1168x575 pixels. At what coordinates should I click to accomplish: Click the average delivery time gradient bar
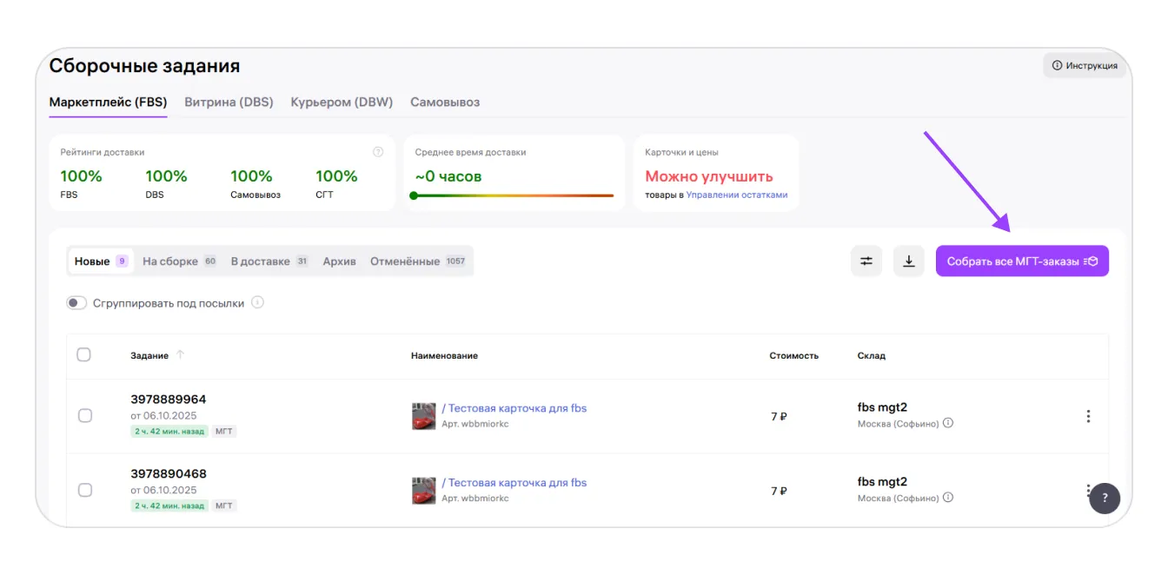pyautogui.click(x=513, y=195)
